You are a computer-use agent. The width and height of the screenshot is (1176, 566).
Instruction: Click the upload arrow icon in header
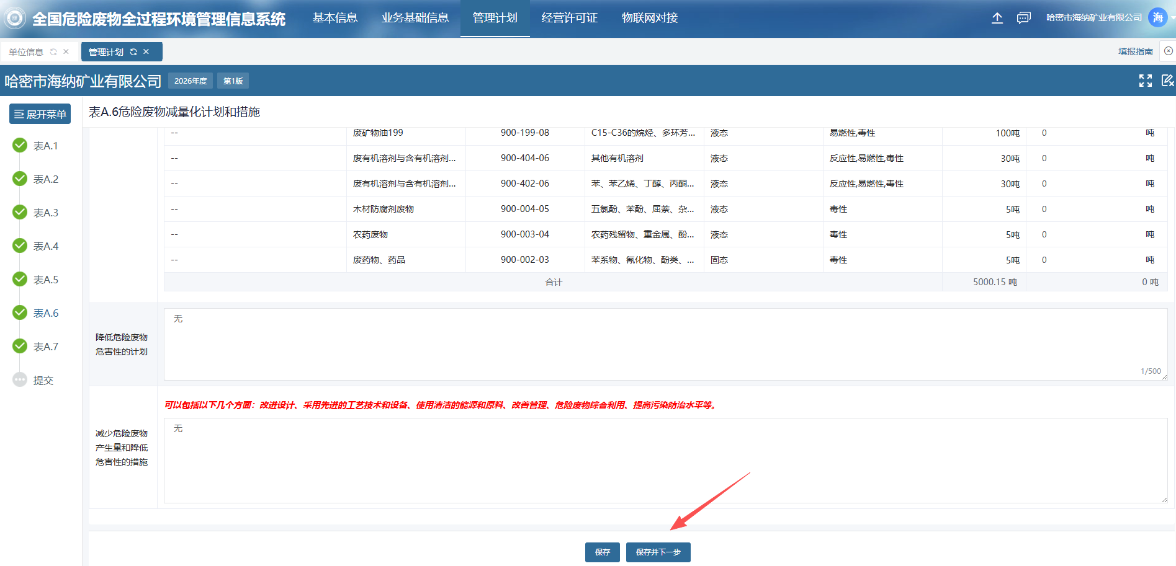[997, 18]
